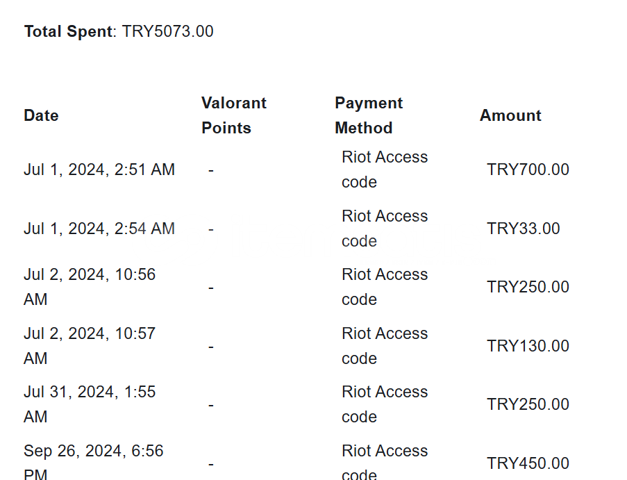Click the Amount column header
This screenshot has height=480, width=627.
pos(510,115)
